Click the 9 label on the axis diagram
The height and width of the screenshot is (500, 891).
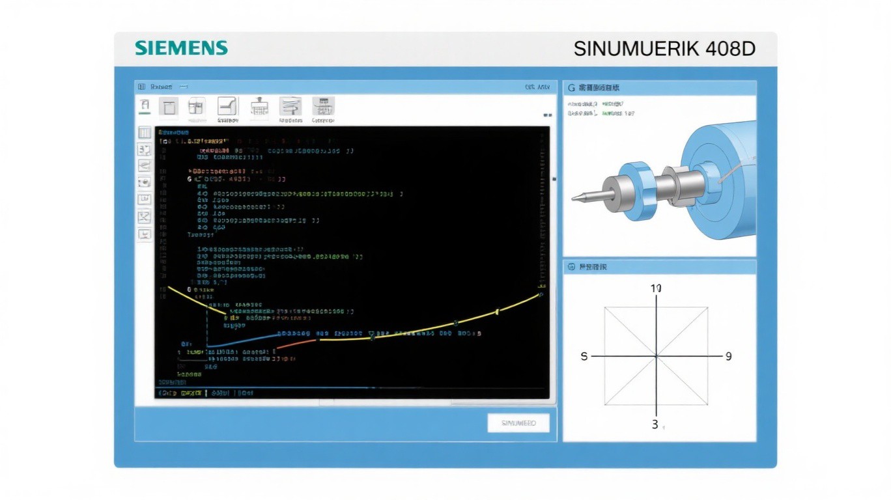tap(729, 356)
